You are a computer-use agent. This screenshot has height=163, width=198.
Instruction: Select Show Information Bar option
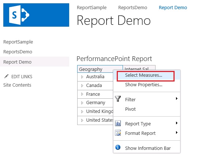point(148,148)
